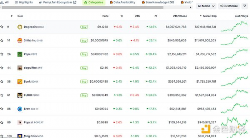Sort by the 1h column header
Screen dimensions: 250x138
tap(122, 16)
